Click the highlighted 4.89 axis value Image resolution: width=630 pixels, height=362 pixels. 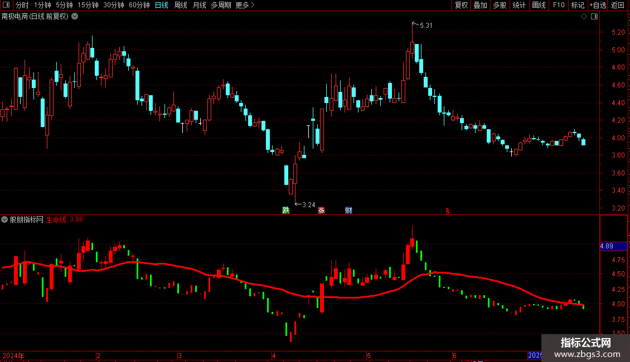point(613,246)
